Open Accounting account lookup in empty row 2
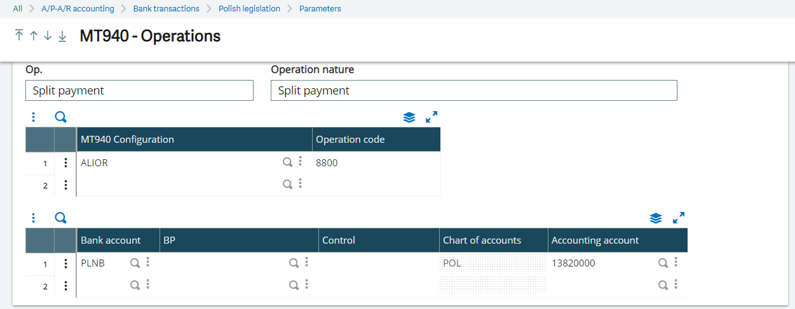Image resolution: width=795 pixels, height=309 pixels. click(662, 285)
